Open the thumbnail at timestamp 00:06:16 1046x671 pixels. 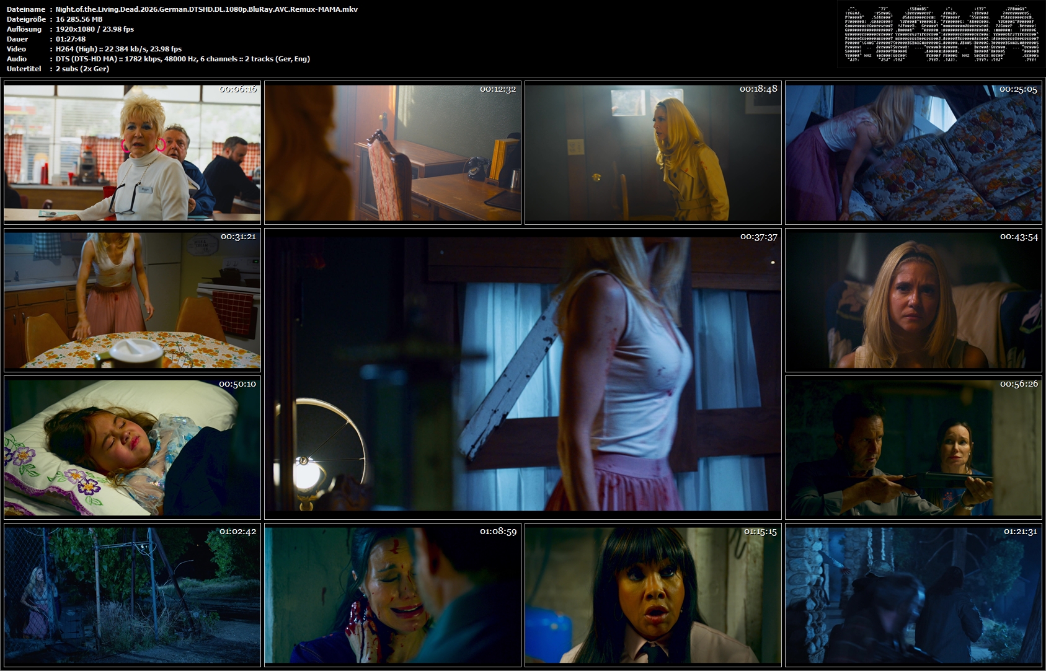tap(132, 152)
